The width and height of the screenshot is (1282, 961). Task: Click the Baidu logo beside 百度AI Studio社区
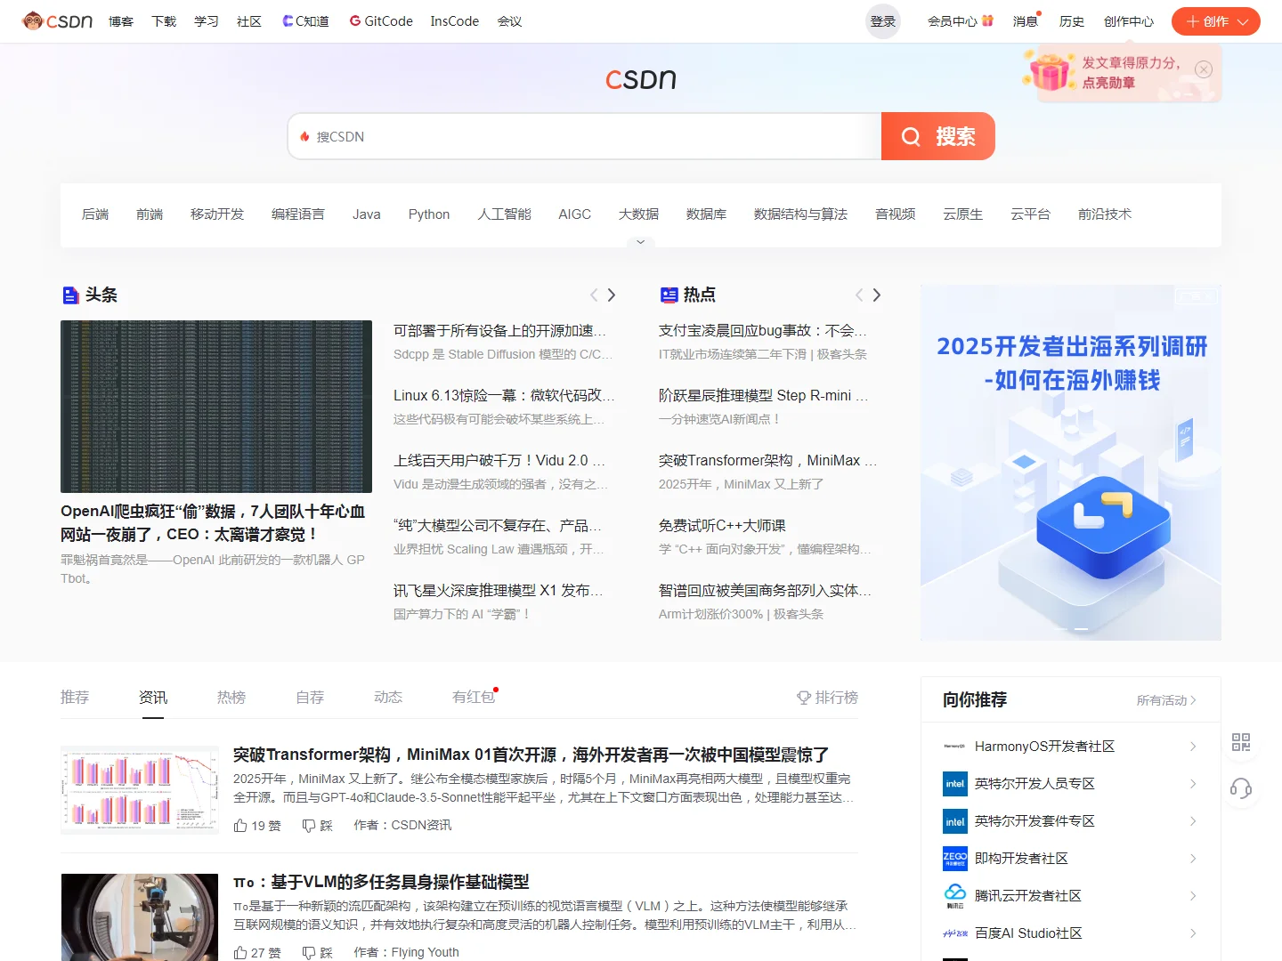[955, 933]
